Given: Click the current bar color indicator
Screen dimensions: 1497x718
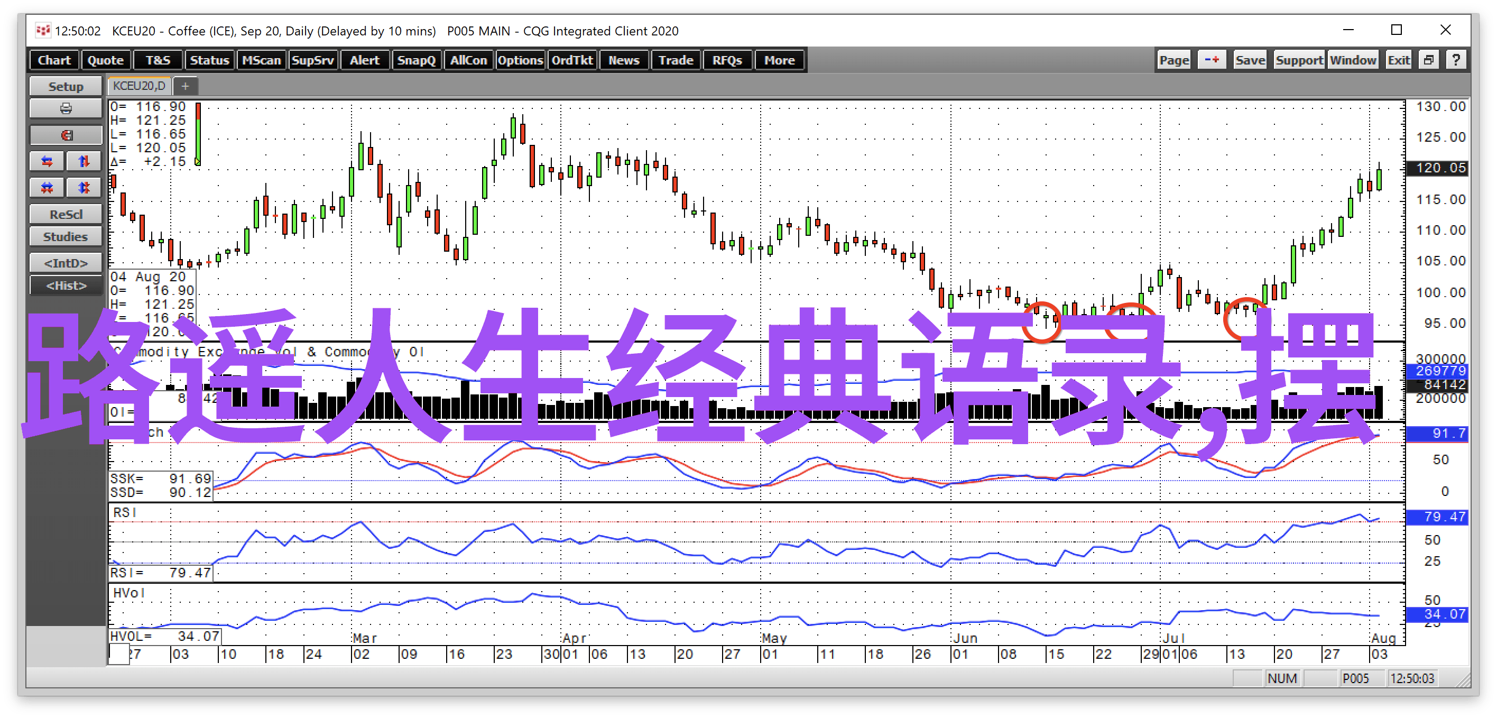Looking at the screenshot, I should pos(198,134).
